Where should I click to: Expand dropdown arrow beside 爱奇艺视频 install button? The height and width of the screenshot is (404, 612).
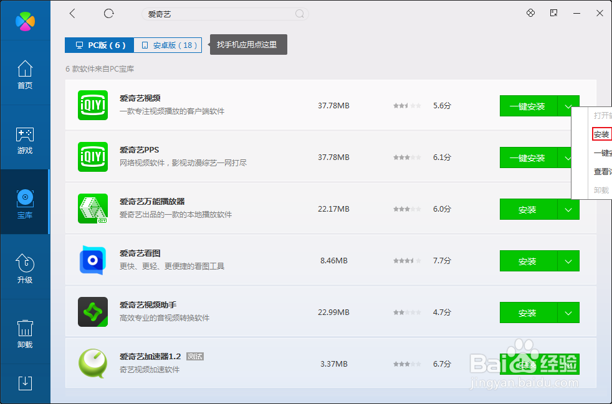[x=568, y=106]
